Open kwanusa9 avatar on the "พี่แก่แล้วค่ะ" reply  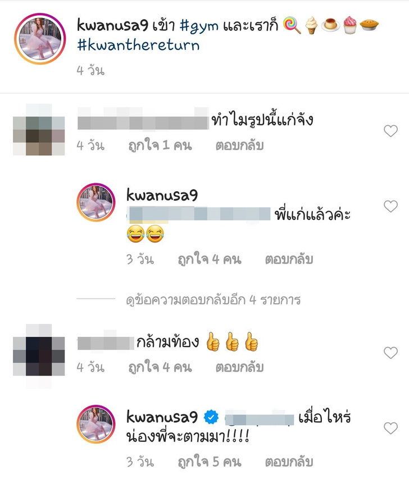[96, 202]
